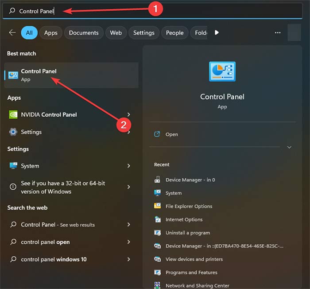Click the Open external-link icon
The width and height of the screenshot is (310, 289).
coord(157,134)
